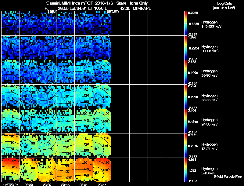Click the B-field Particle Flow text

pyautogui.click(x=228, y=177)
